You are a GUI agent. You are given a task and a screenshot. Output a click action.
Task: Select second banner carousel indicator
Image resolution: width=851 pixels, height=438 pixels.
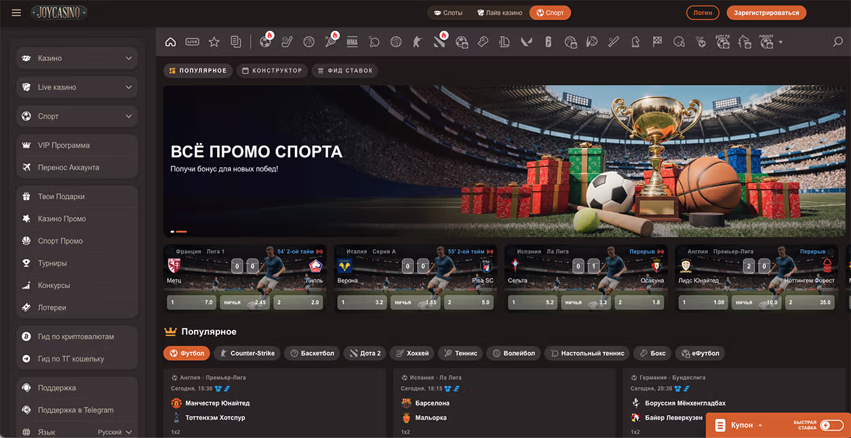[x=182, y=232]
